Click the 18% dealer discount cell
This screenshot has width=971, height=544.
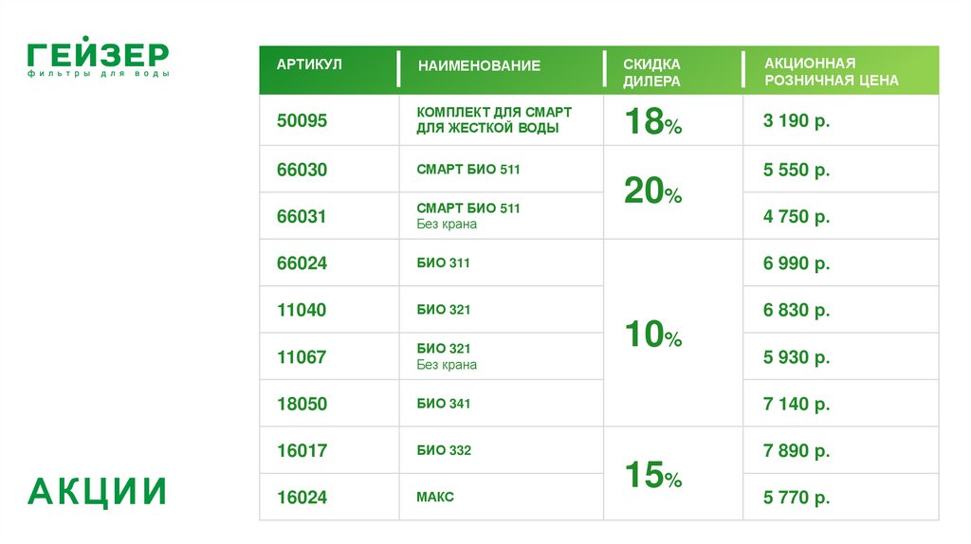click(x=652, y=122)
